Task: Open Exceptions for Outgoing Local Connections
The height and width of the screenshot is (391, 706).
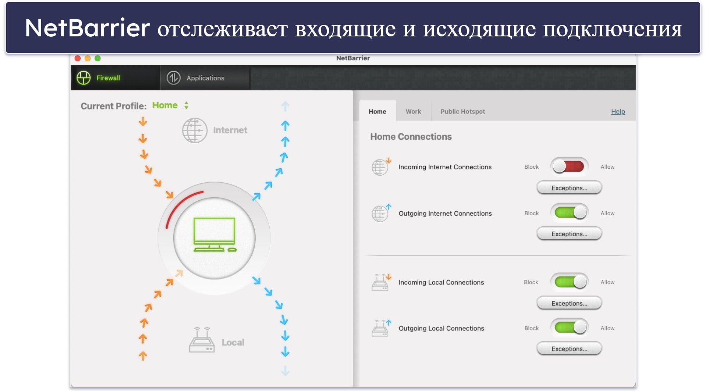Action: pyautogui.click(x=569, y=349)
